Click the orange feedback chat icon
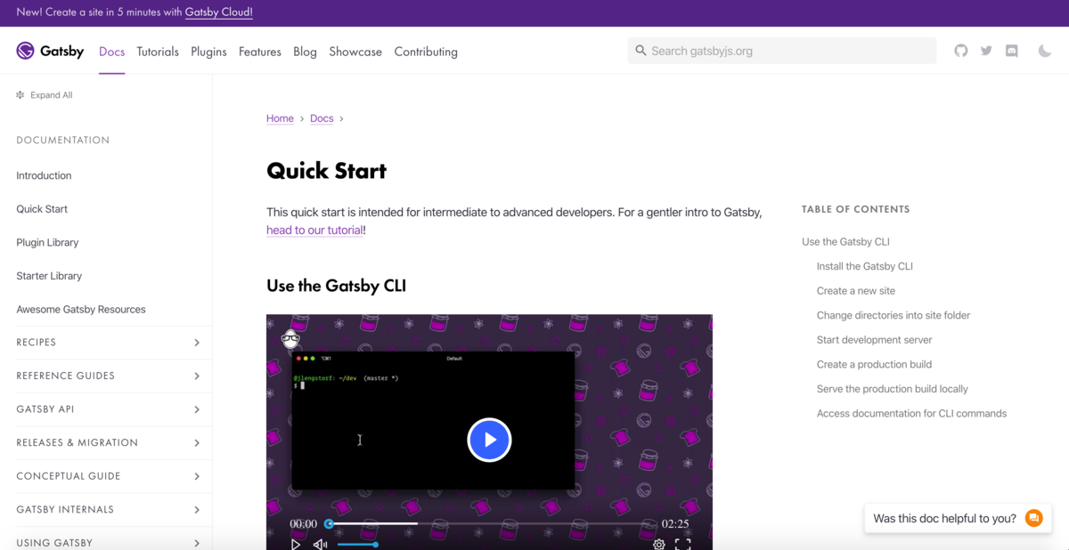The width and height of the screenshot is (1069, 550). click(1033, 518)
